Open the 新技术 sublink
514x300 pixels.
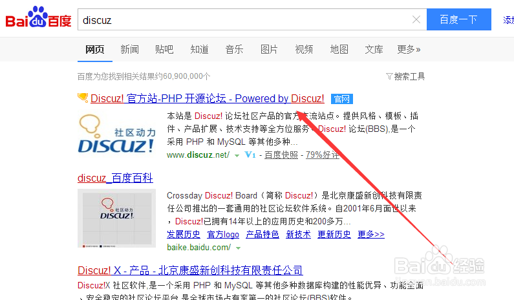click(x=298, y=234)
